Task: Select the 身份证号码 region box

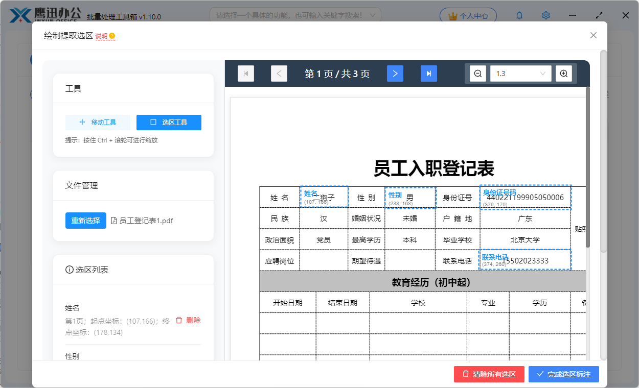Action: coord(525,197)
